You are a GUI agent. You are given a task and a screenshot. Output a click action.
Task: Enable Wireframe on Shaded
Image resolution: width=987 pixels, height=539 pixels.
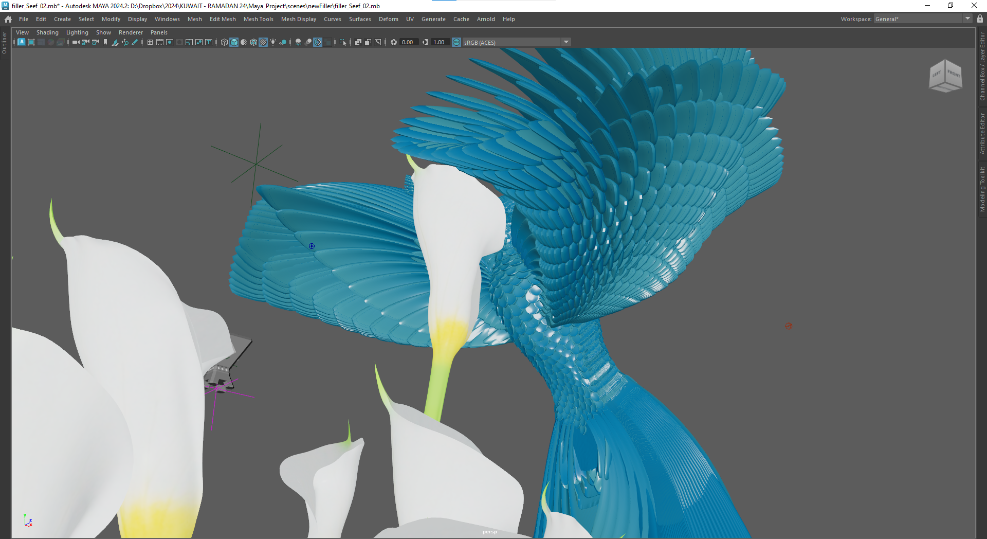[x=253, y=42]
